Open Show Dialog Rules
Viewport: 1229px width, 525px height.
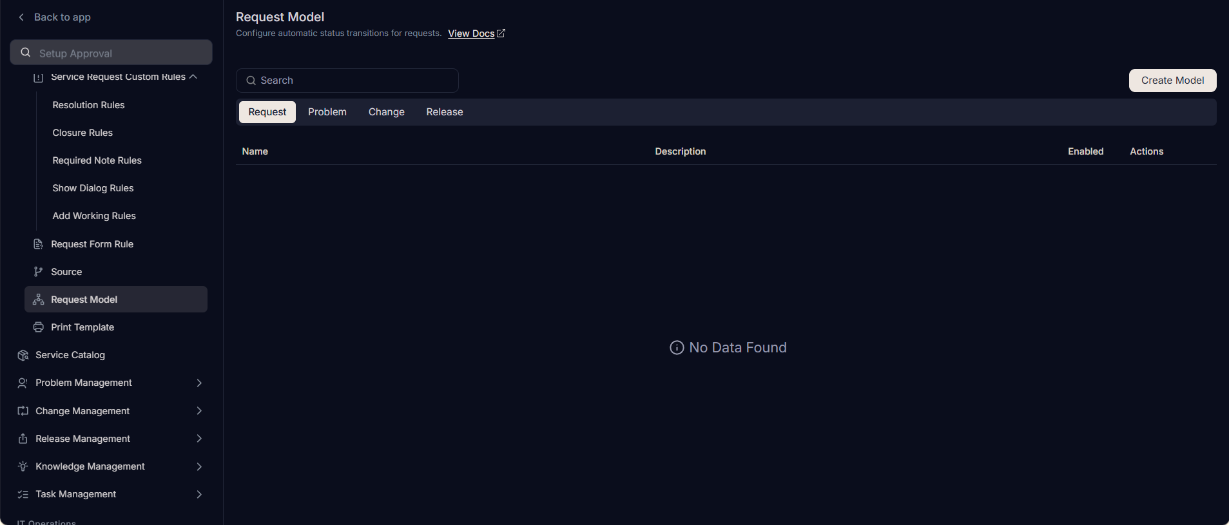click(93, 188)
